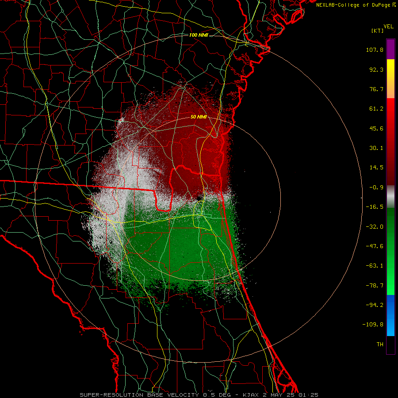This screenshot has height=398, width=398.
Task: Click the Super-Resolution Base Velocity caption
Action: tap(199, 395)
